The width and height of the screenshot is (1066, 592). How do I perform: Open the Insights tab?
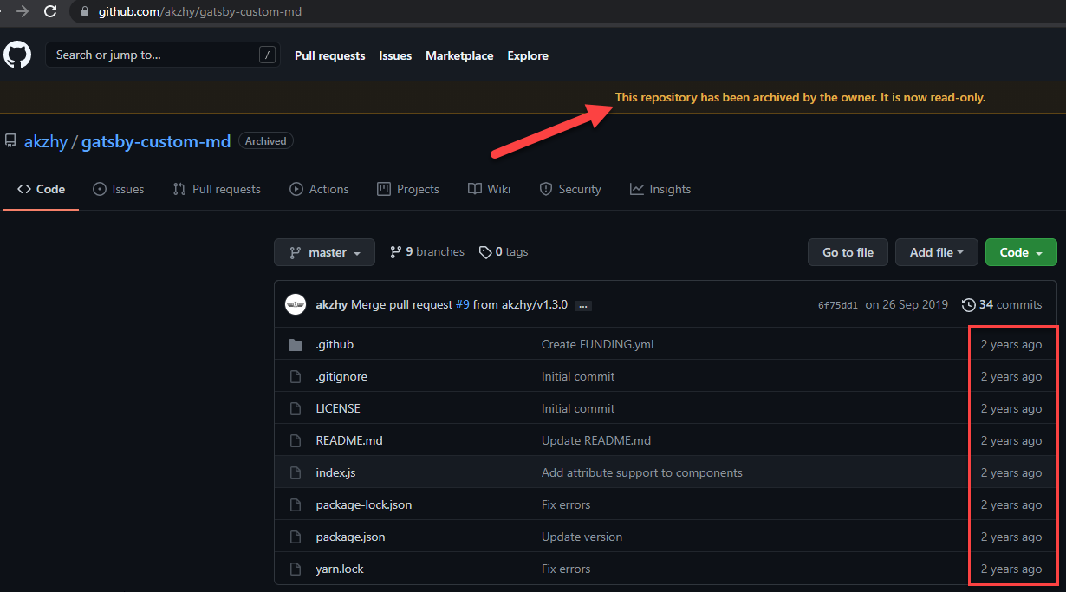click(x=660, y=189)
